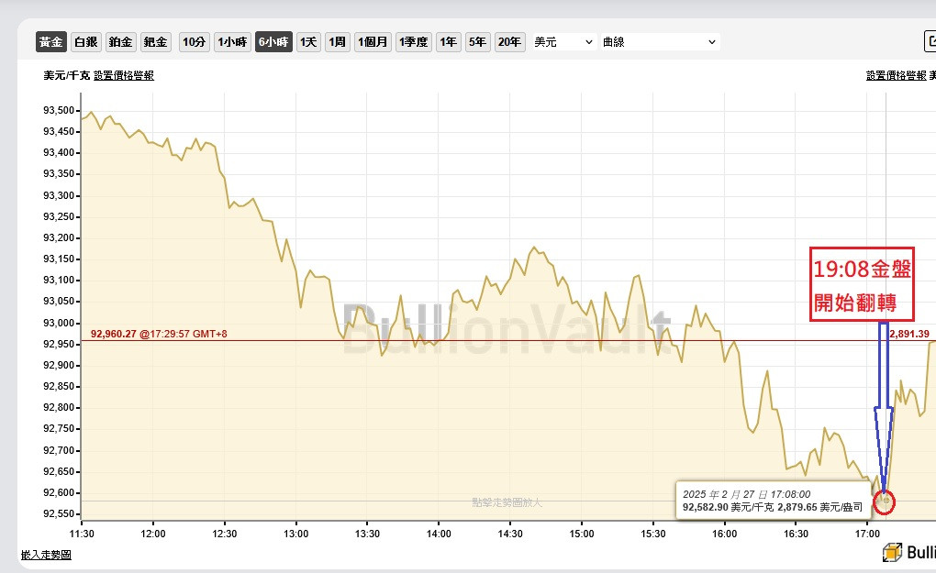Open the 美元 currency dropdown
This screenshot has width=936, height=573.
pos(563,42)
